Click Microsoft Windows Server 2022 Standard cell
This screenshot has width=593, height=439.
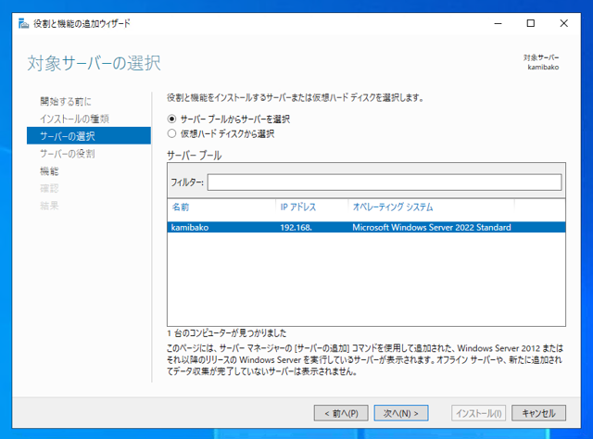tap(432, 227)
